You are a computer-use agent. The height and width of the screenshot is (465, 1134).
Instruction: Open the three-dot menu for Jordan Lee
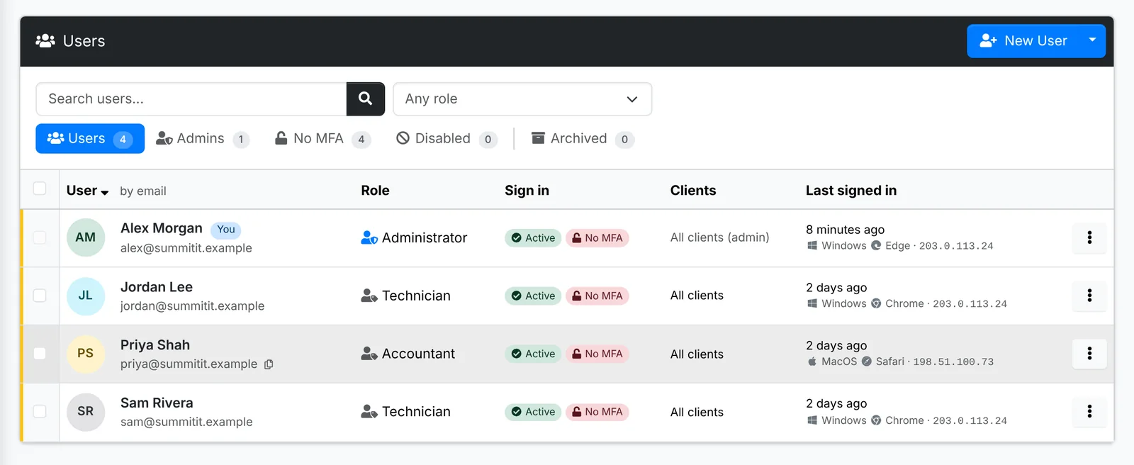(1089, 296)
